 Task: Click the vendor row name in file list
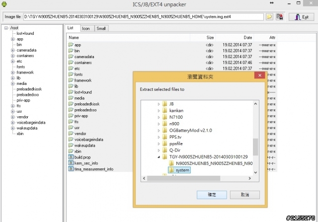pyautogui.click(x=80, y=134)
